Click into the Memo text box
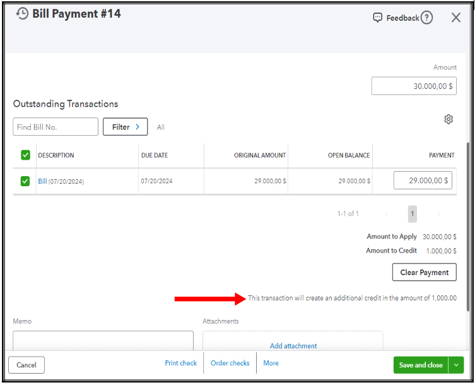 pos(103,341)
